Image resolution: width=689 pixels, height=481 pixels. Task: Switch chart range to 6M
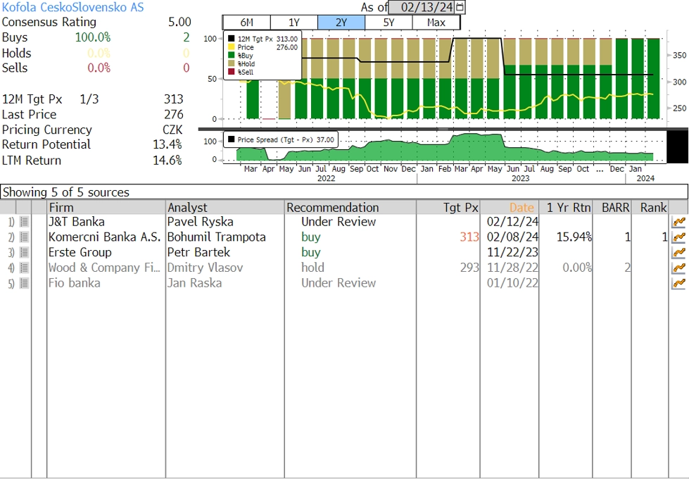(246, 23)
